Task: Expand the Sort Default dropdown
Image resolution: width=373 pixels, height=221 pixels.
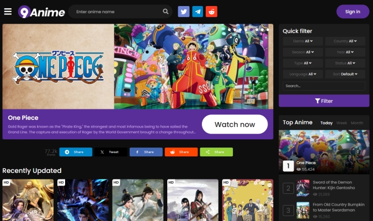Action: click(x=345, y=74)
